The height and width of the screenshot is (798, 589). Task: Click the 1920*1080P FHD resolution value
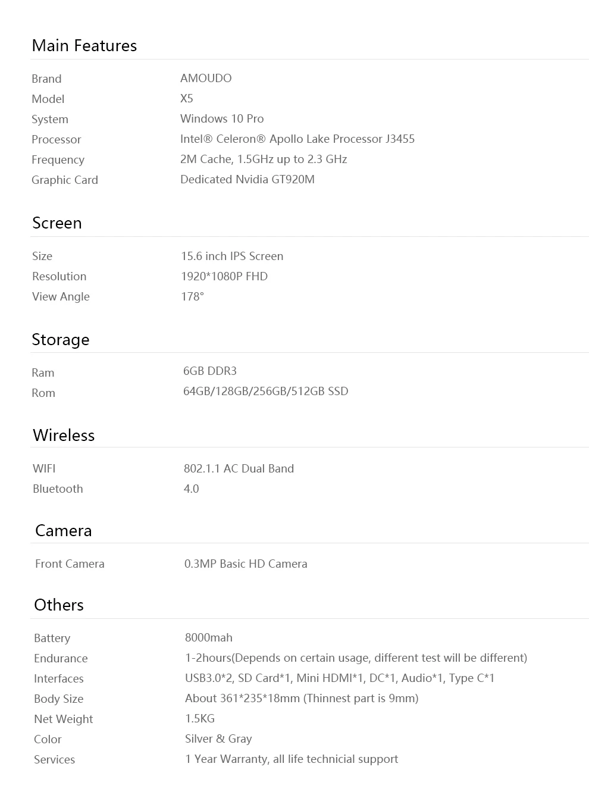click(x=224, y=276)
